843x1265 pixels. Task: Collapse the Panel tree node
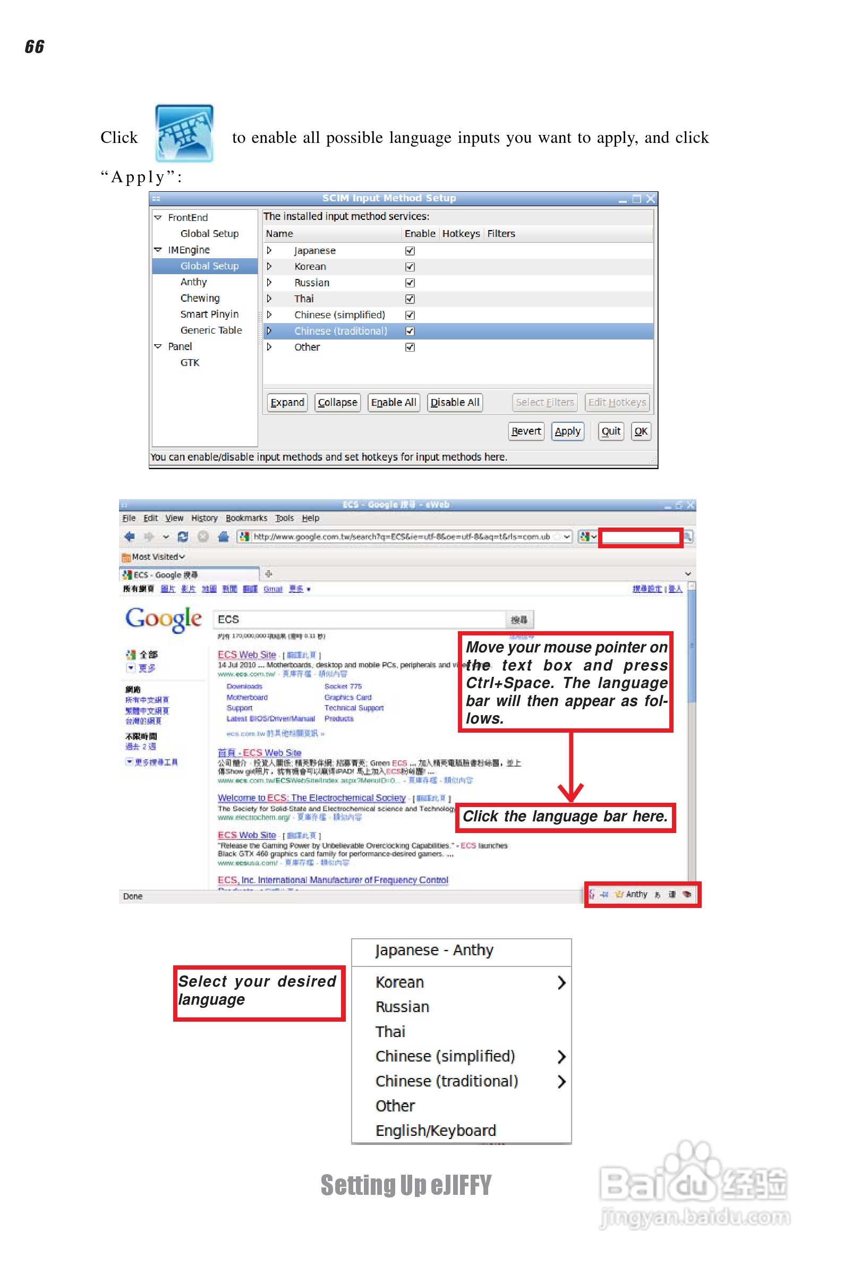pyautogui.click(x=158, y=347)
